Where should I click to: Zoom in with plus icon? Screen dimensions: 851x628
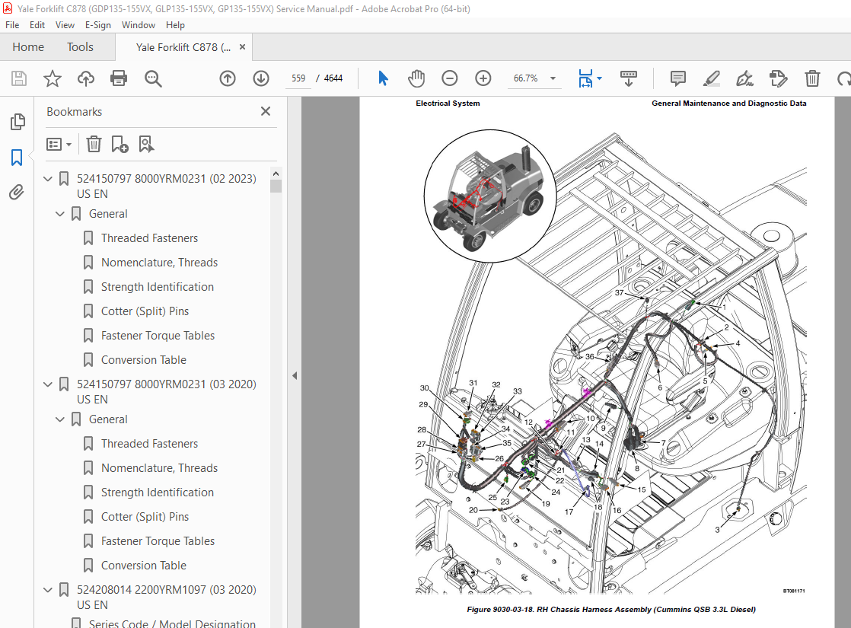pyautogui.click(x=483, y=78)
